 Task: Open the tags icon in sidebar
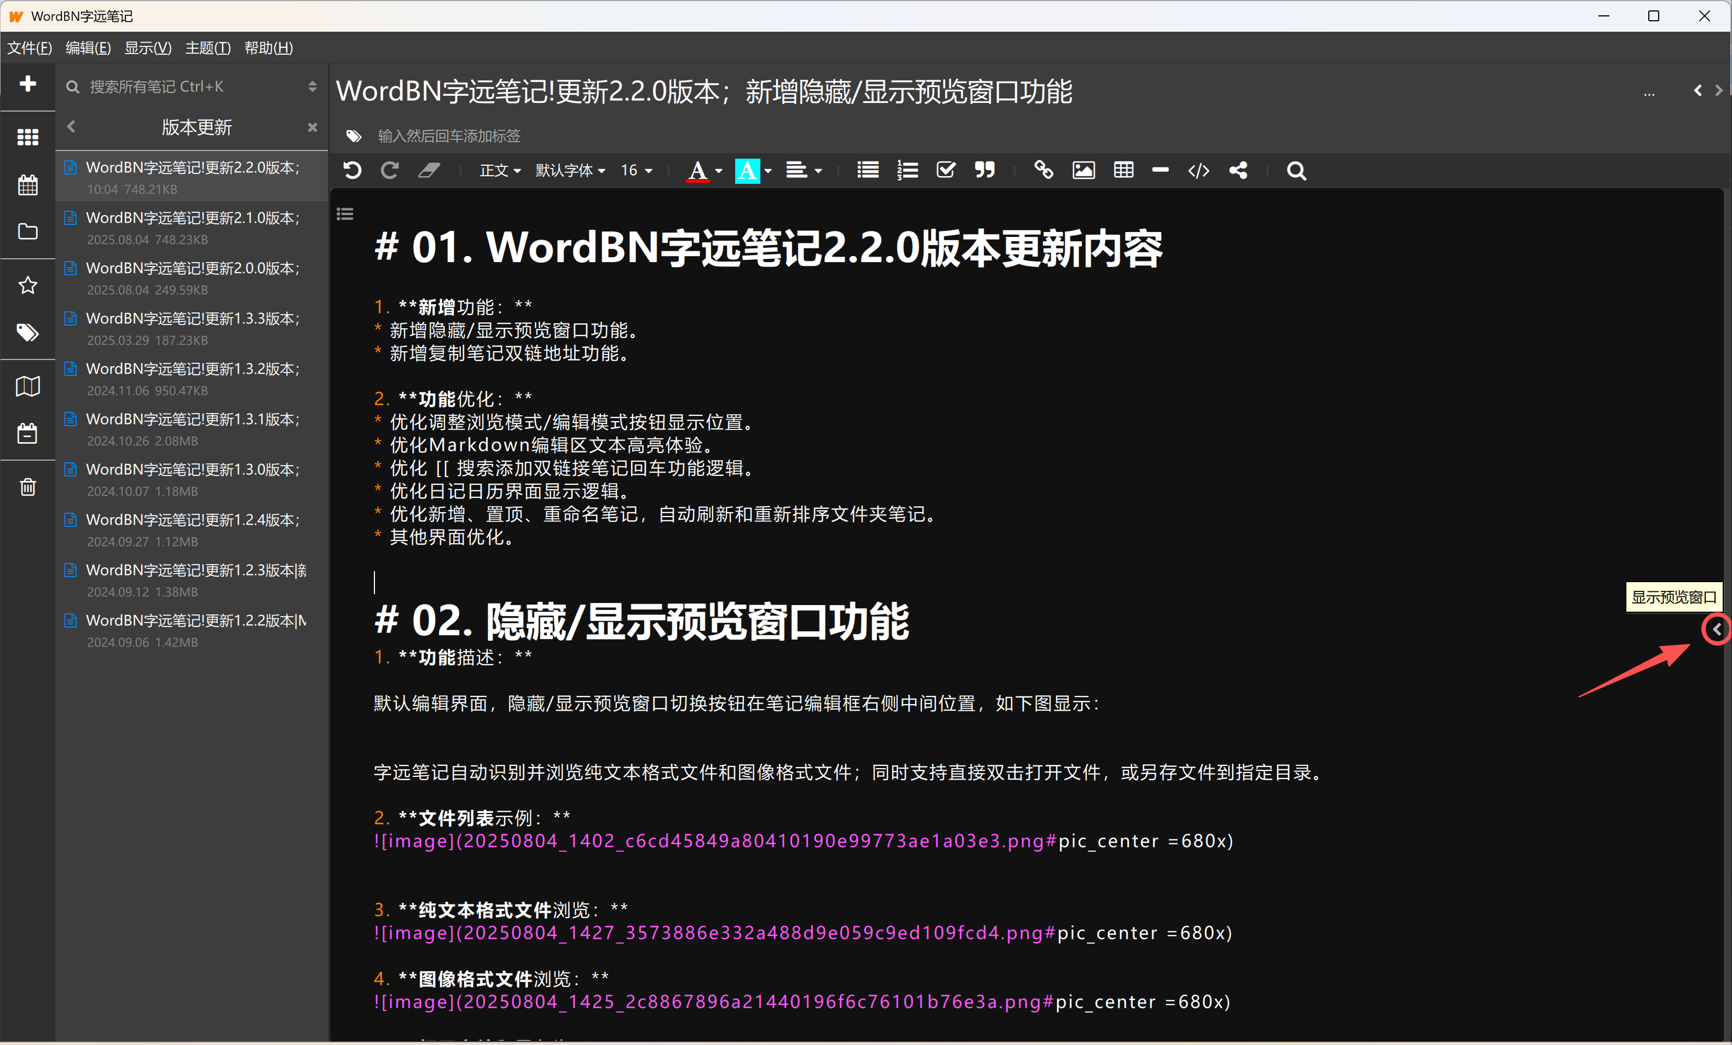[x=27, y=333]
